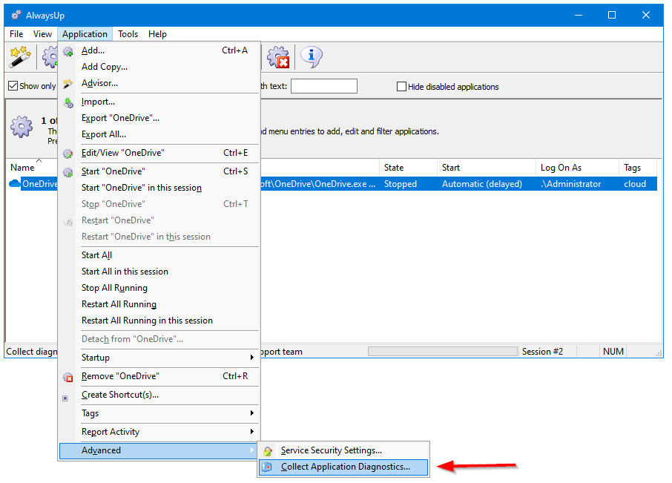672x483 pixels.
Task: Click the .\Administrator log on cell
Action: 571,184
